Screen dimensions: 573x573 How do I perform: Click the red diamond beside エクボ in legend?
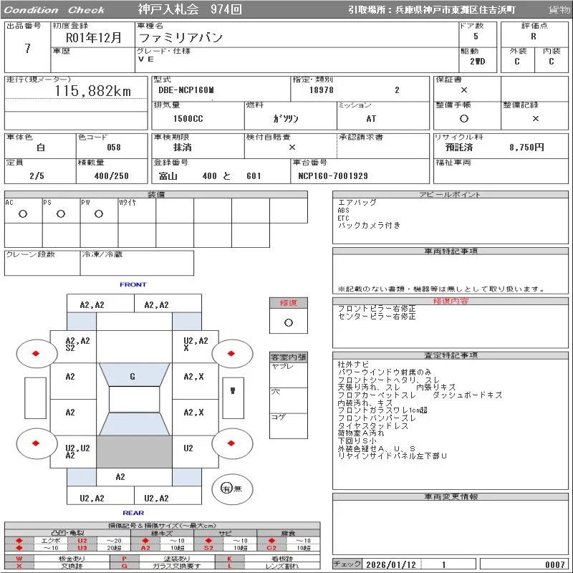coord(19,541)
